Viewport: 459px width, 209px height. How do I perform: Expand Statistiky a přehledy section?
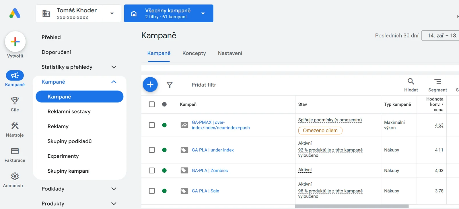[114, 67]
